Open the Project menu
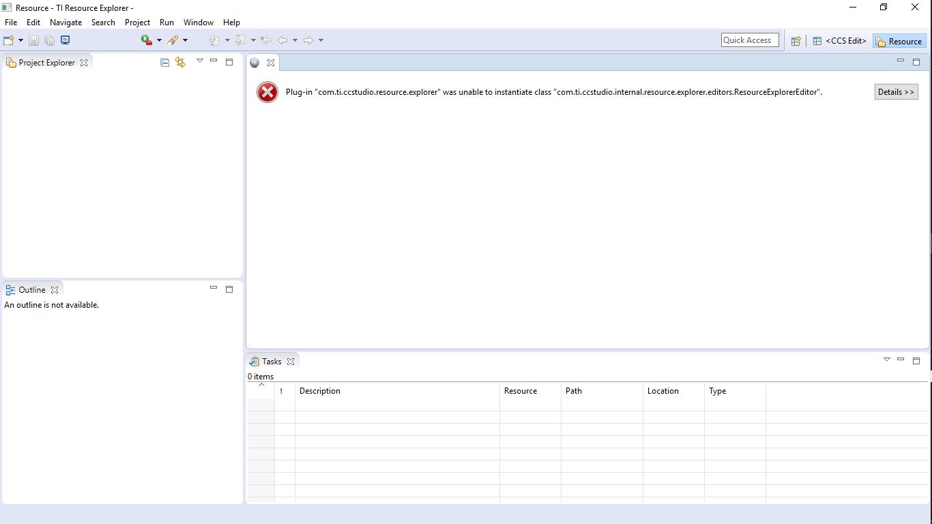932x524 pixels. pos(137,23)
